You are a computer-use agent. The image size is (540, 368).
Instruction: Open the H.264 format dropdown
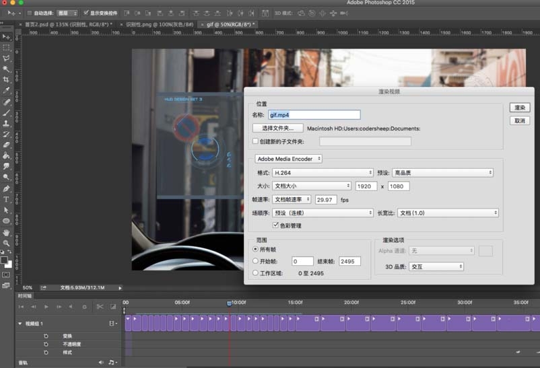point(323,173)
